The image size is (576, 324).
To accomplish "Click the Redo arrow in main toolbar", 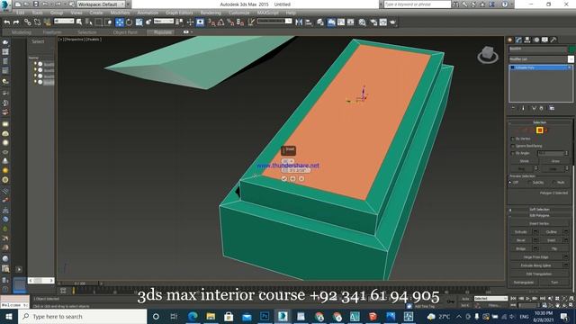I will tap(16, 22).
